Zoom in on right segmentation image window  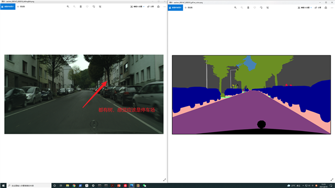click(x=236, y=8)
